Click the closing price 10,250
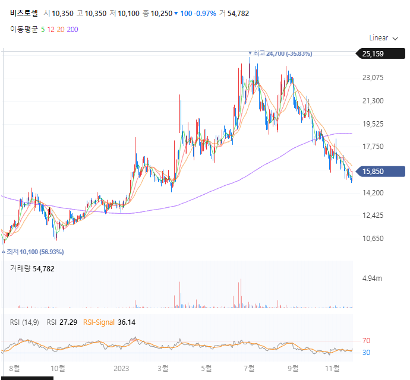 coord(162,13)
